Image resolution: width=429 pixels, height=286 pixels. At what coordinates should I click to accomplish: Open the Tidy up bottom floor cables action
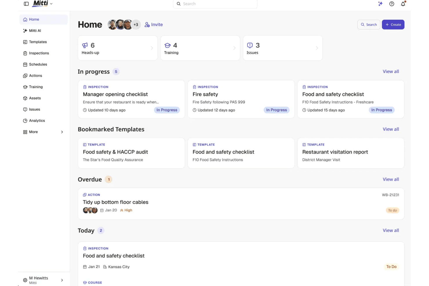[x=241, y=204]
